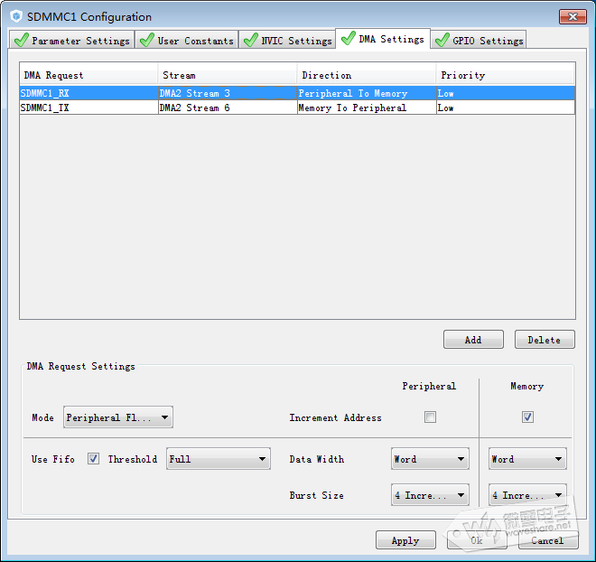Expand the FIFO Threshold dropdown
The width and height of the screenshot is (596, 562).
click(x=219, y=459)
